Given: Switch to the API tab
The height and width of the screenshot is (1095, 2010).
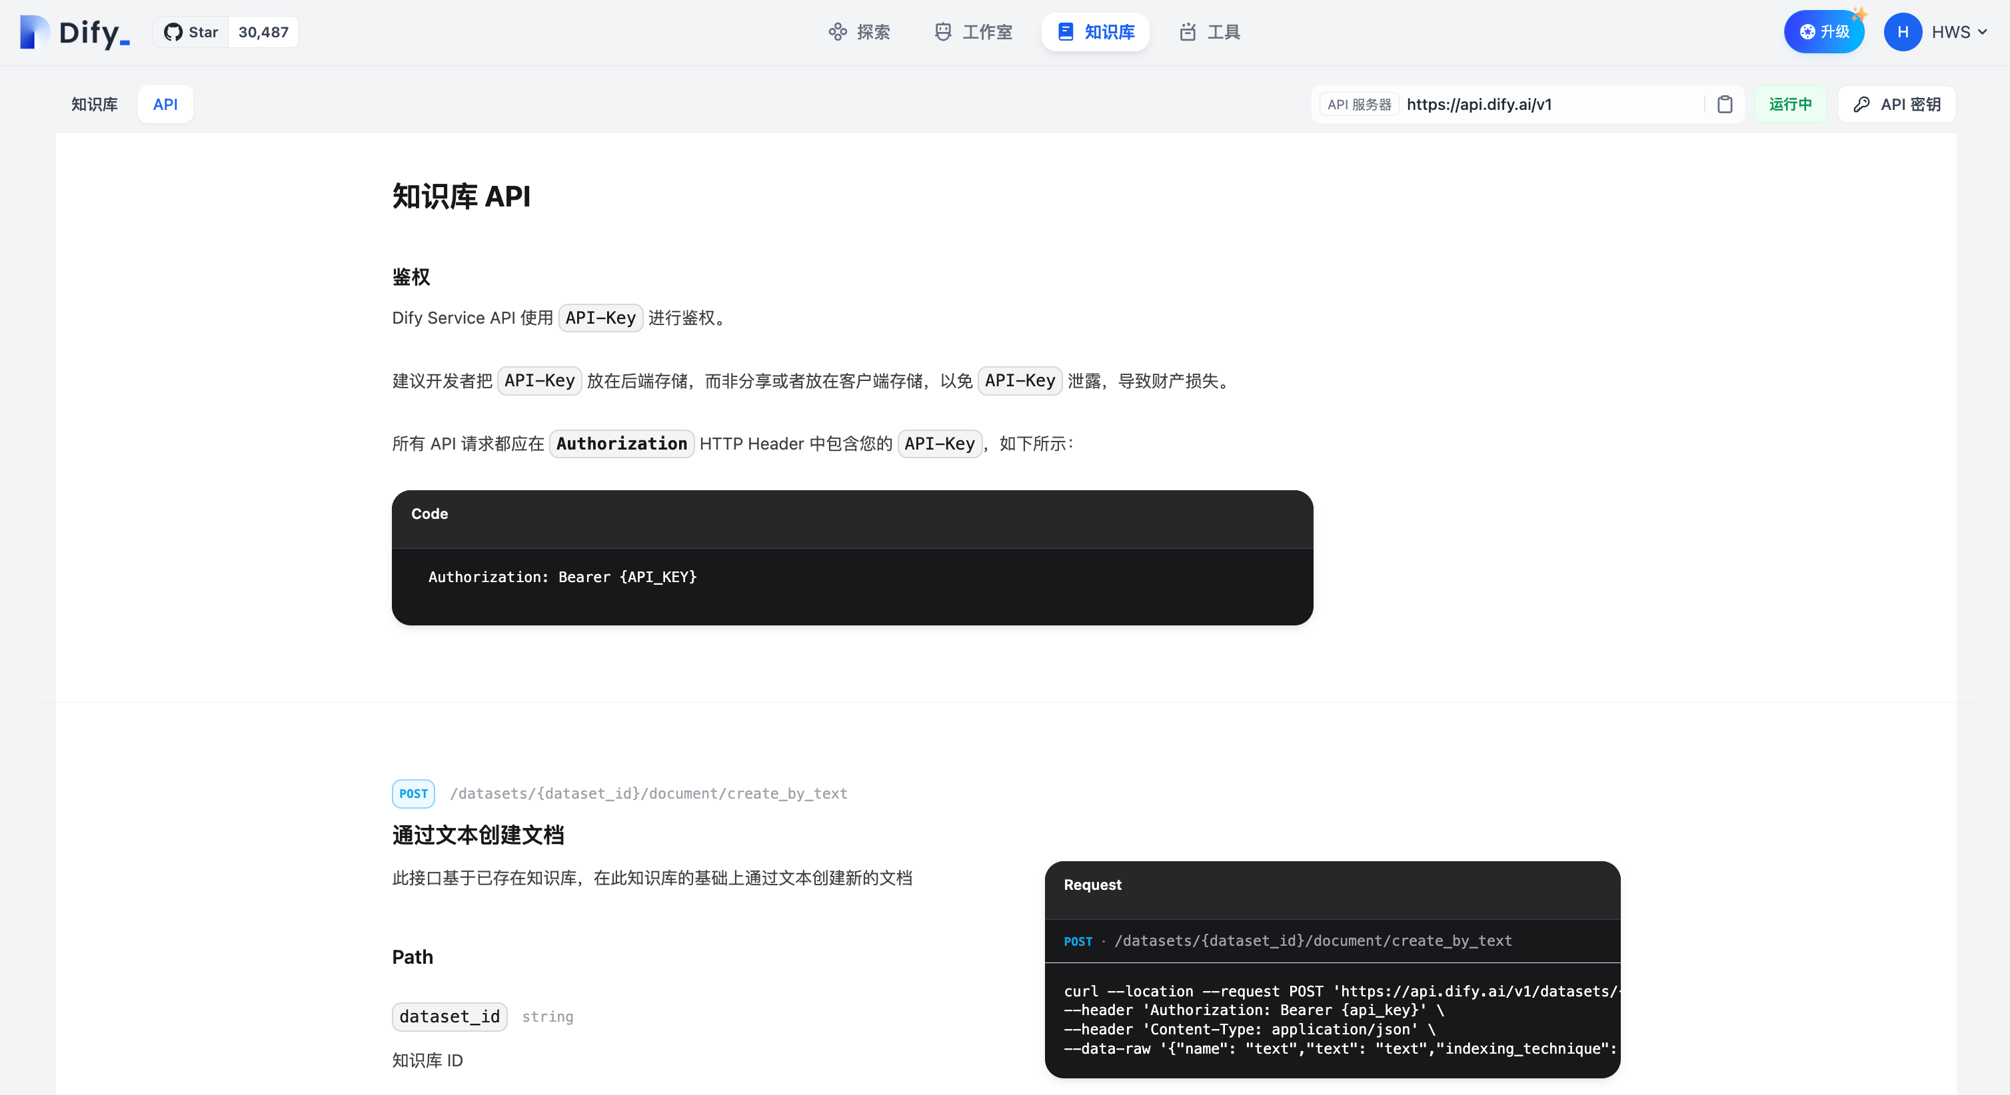Looking at the screenshot, I should coord(165,104).
